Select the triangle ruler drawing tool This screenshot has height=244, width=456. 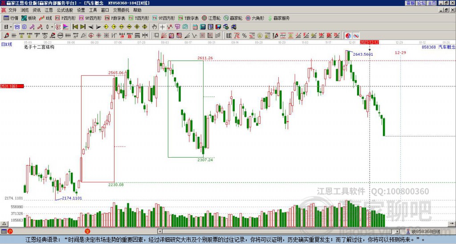83,36
